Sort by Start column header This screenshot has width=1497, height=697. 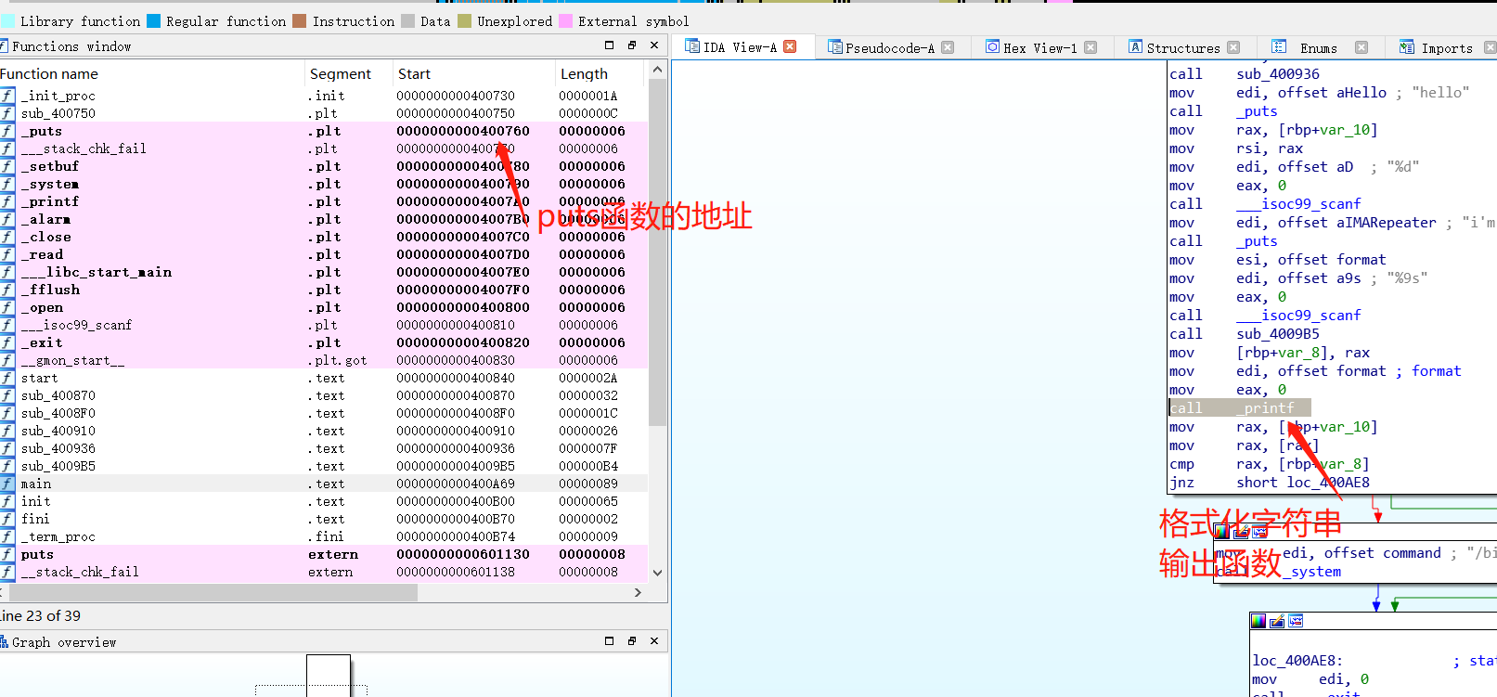(474, 73)
